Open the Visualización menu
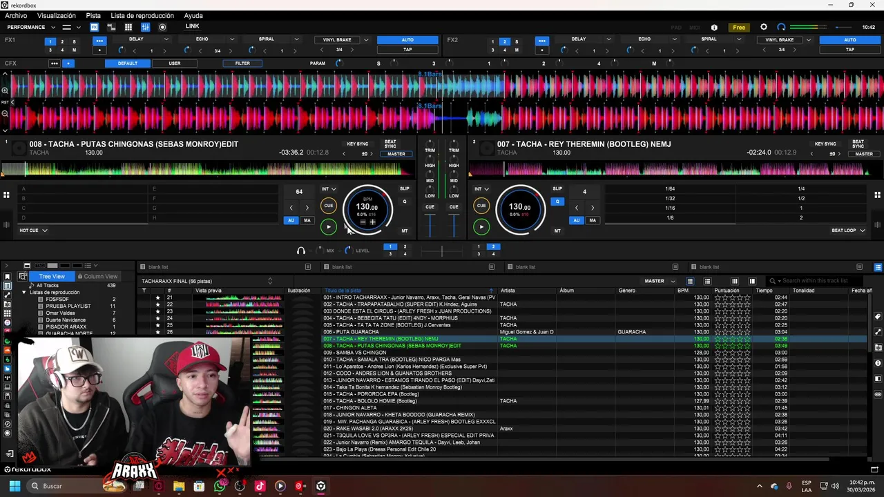Screen dimensions: 884x497 pos(57,15)
